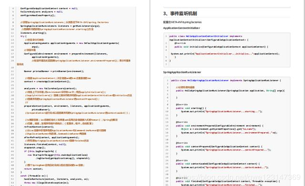
Task: Click the line "FailureAnalyzers analyzers = null;"
Action: [41, 11]
